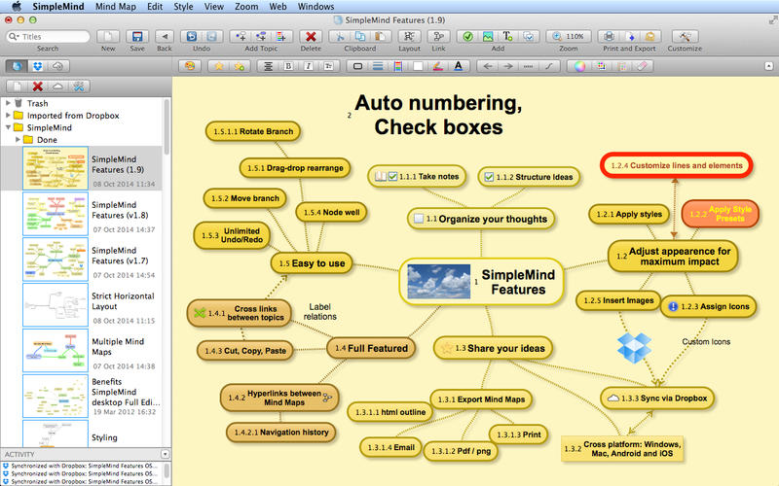Click the Bold formatting icon
The width and height of the screenshot is (779, 486).
point(288,66)
